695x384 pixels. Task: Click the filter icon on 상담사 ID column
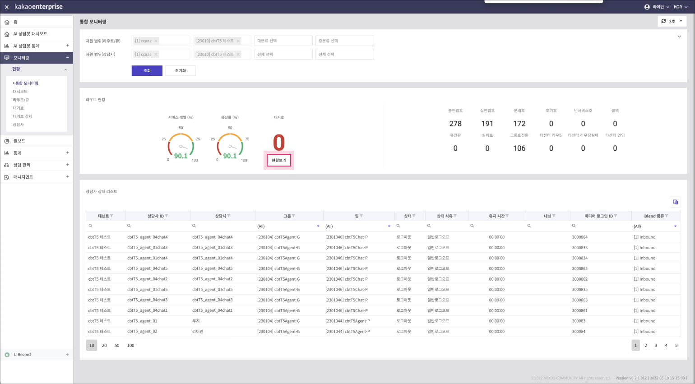tap(167, 216)
